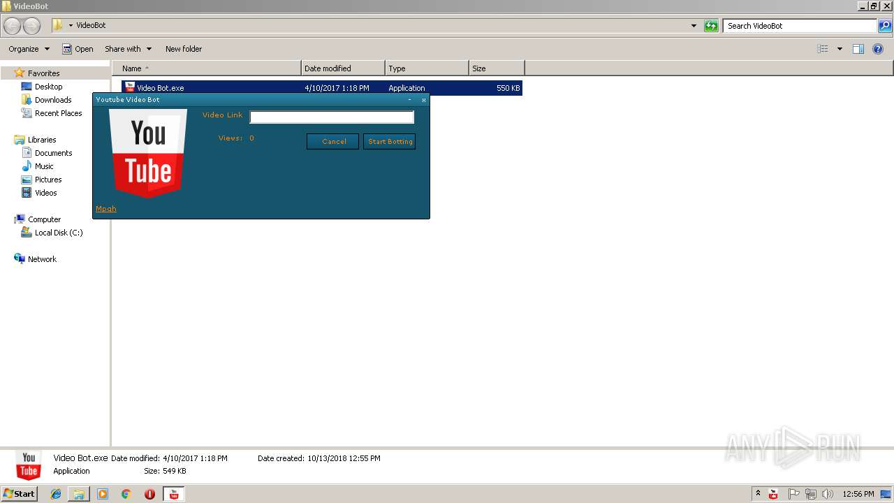Click Open in the Explorer toolbar
This screenshot has height=503, width=894.
[78, 49]
